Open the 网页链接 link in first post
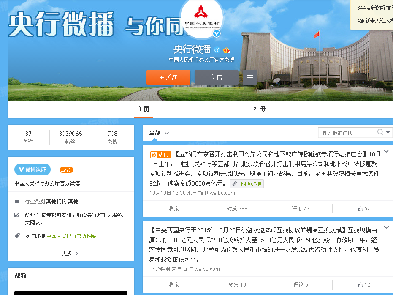 tap(247, 184)
